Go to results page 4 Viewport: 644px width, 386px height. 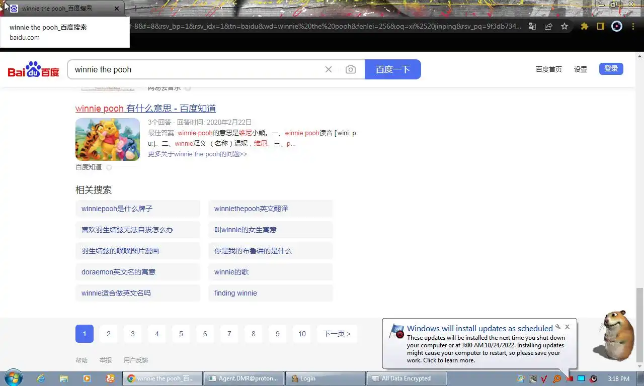pos(157,334)
